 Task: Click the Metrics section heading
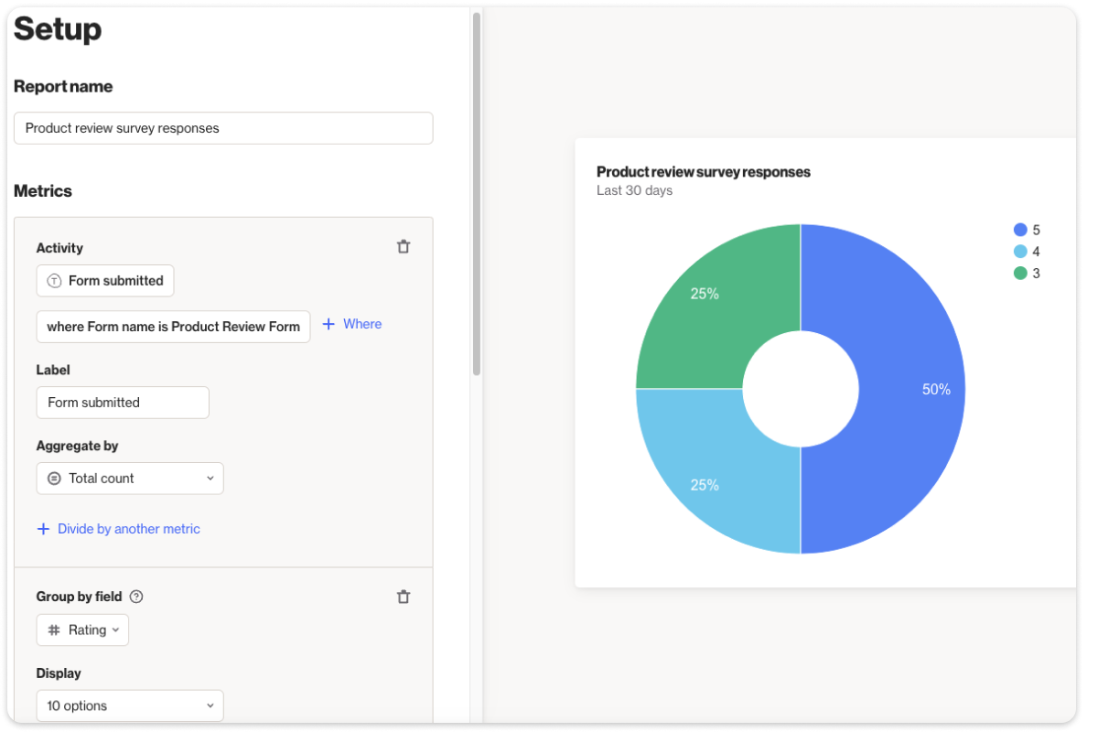click(x=43, y=191)
